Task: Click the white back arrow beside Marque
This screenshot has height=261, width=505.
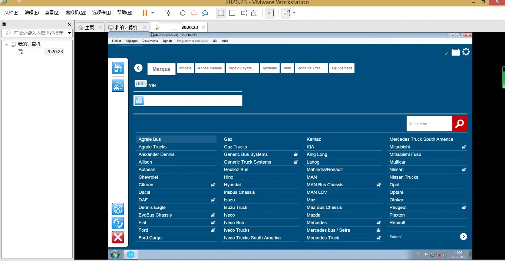Action: pos(138,68)
